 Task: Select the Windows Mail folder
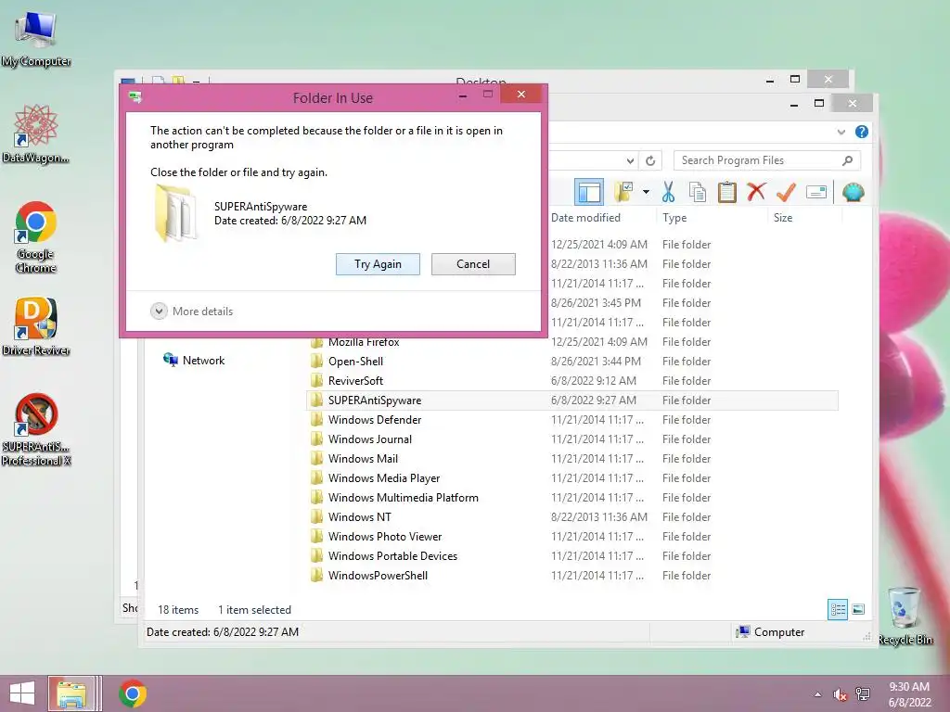(363, 458)
